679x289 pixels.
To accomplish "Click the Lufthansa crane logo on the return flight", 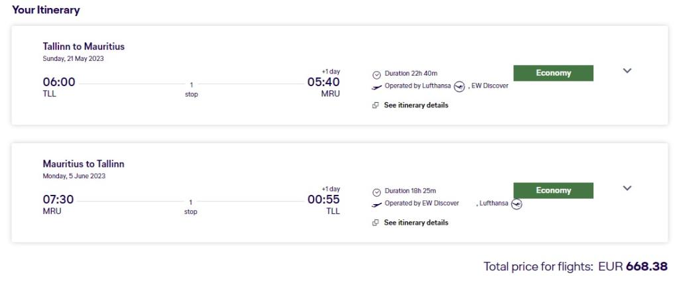I will click(x=517, y=203).
